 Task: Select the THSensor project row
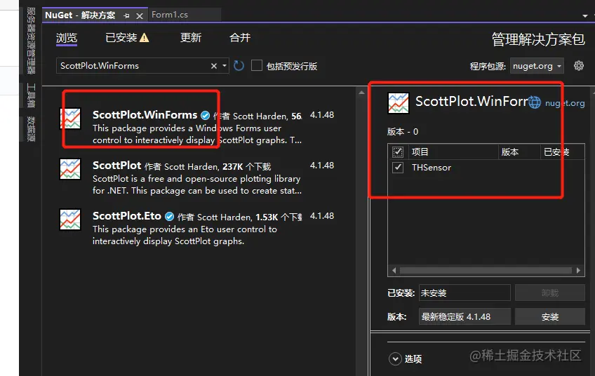486,168
